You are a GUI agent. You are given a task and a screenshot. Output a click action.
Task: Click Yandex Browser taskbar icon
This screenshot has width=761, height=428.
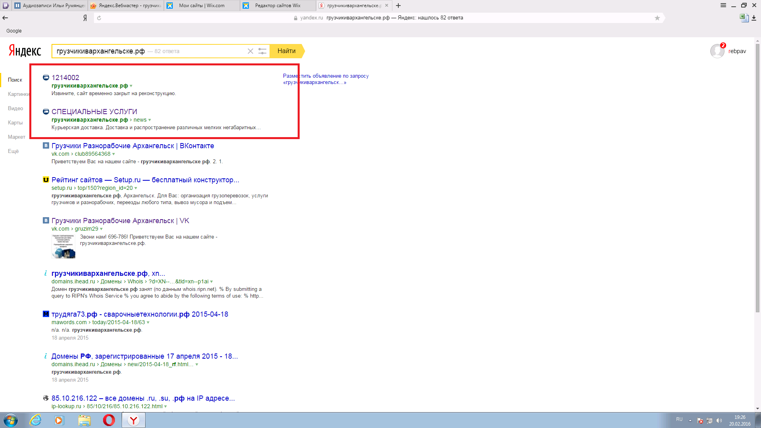point(134,420)
